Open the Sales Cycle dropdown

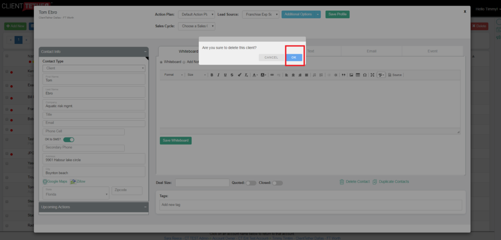(197, 26)
